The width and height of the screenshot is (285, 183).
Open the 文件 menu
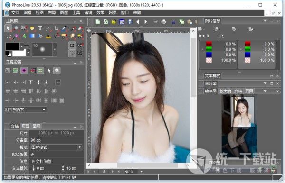[x=15, y=13]
